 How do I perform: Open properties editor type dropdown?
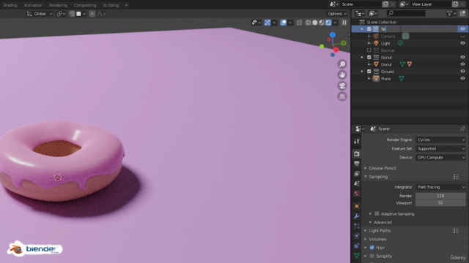(x=360, y=129)
